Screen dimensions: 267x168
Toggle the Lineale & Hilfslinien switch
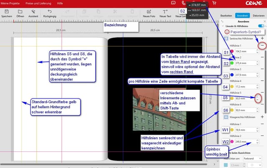click(261, 25)
